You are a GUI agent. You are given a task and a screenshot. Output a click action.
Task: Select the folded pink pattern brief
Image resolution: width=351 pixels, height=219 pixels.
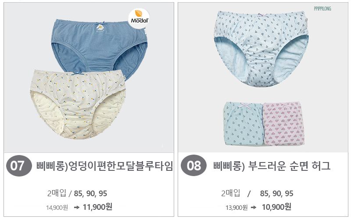[x=283, y=124]
